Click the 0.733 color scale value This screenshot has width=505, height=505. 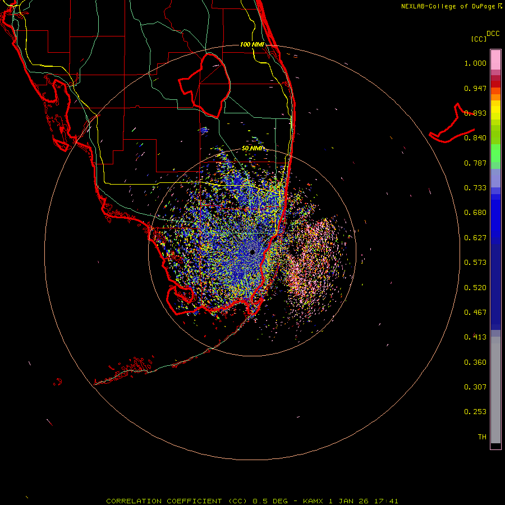475,188
